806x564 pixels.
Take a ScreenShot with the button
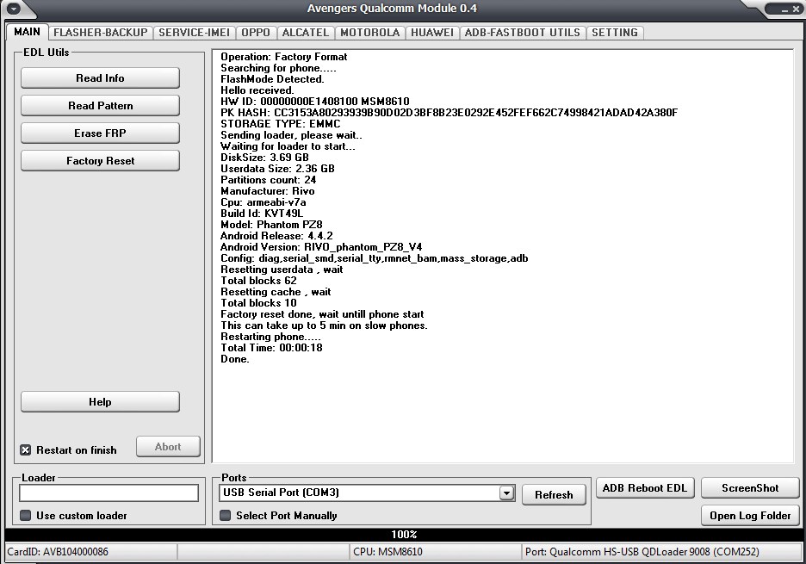coord(750,488)
